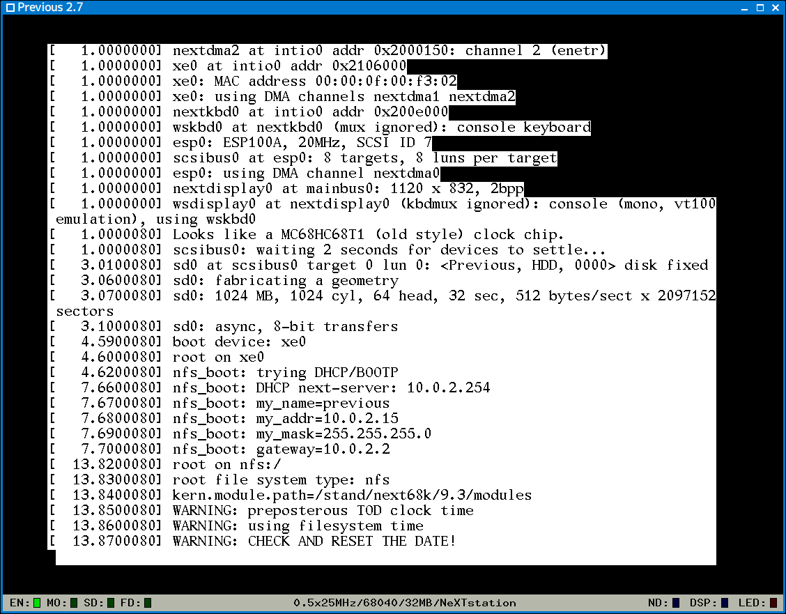Click the line scsibus0: waiting 2 seconds

pyautogui.click(x=327, y=250)
